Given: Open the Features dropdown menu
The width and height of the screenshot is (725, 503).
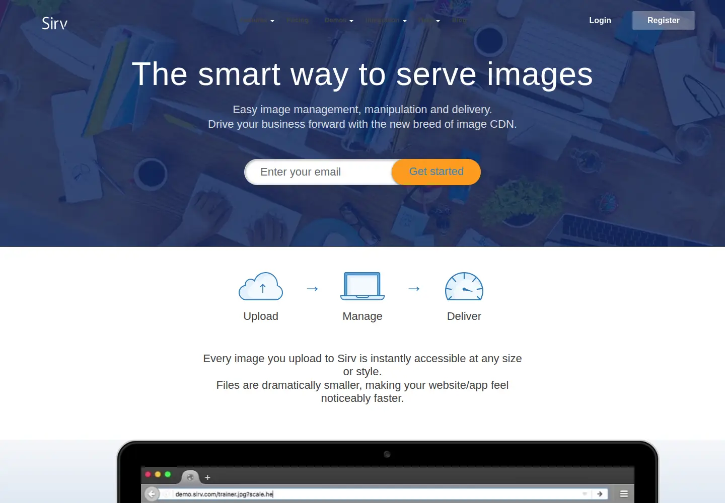Looking at the screenshot, I should coord(257,21).
